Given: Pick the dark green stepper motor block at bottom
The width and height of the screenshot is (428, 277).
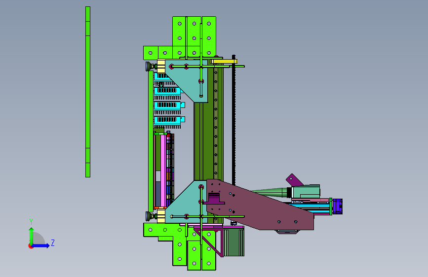Looking at the screenshot, I should [x=233, y=242].
